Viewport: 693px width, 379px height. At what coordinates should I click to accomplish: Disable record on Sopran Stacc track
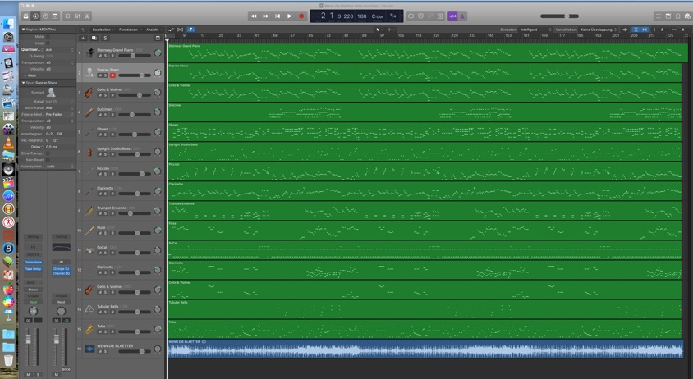[x=112, y=75]
